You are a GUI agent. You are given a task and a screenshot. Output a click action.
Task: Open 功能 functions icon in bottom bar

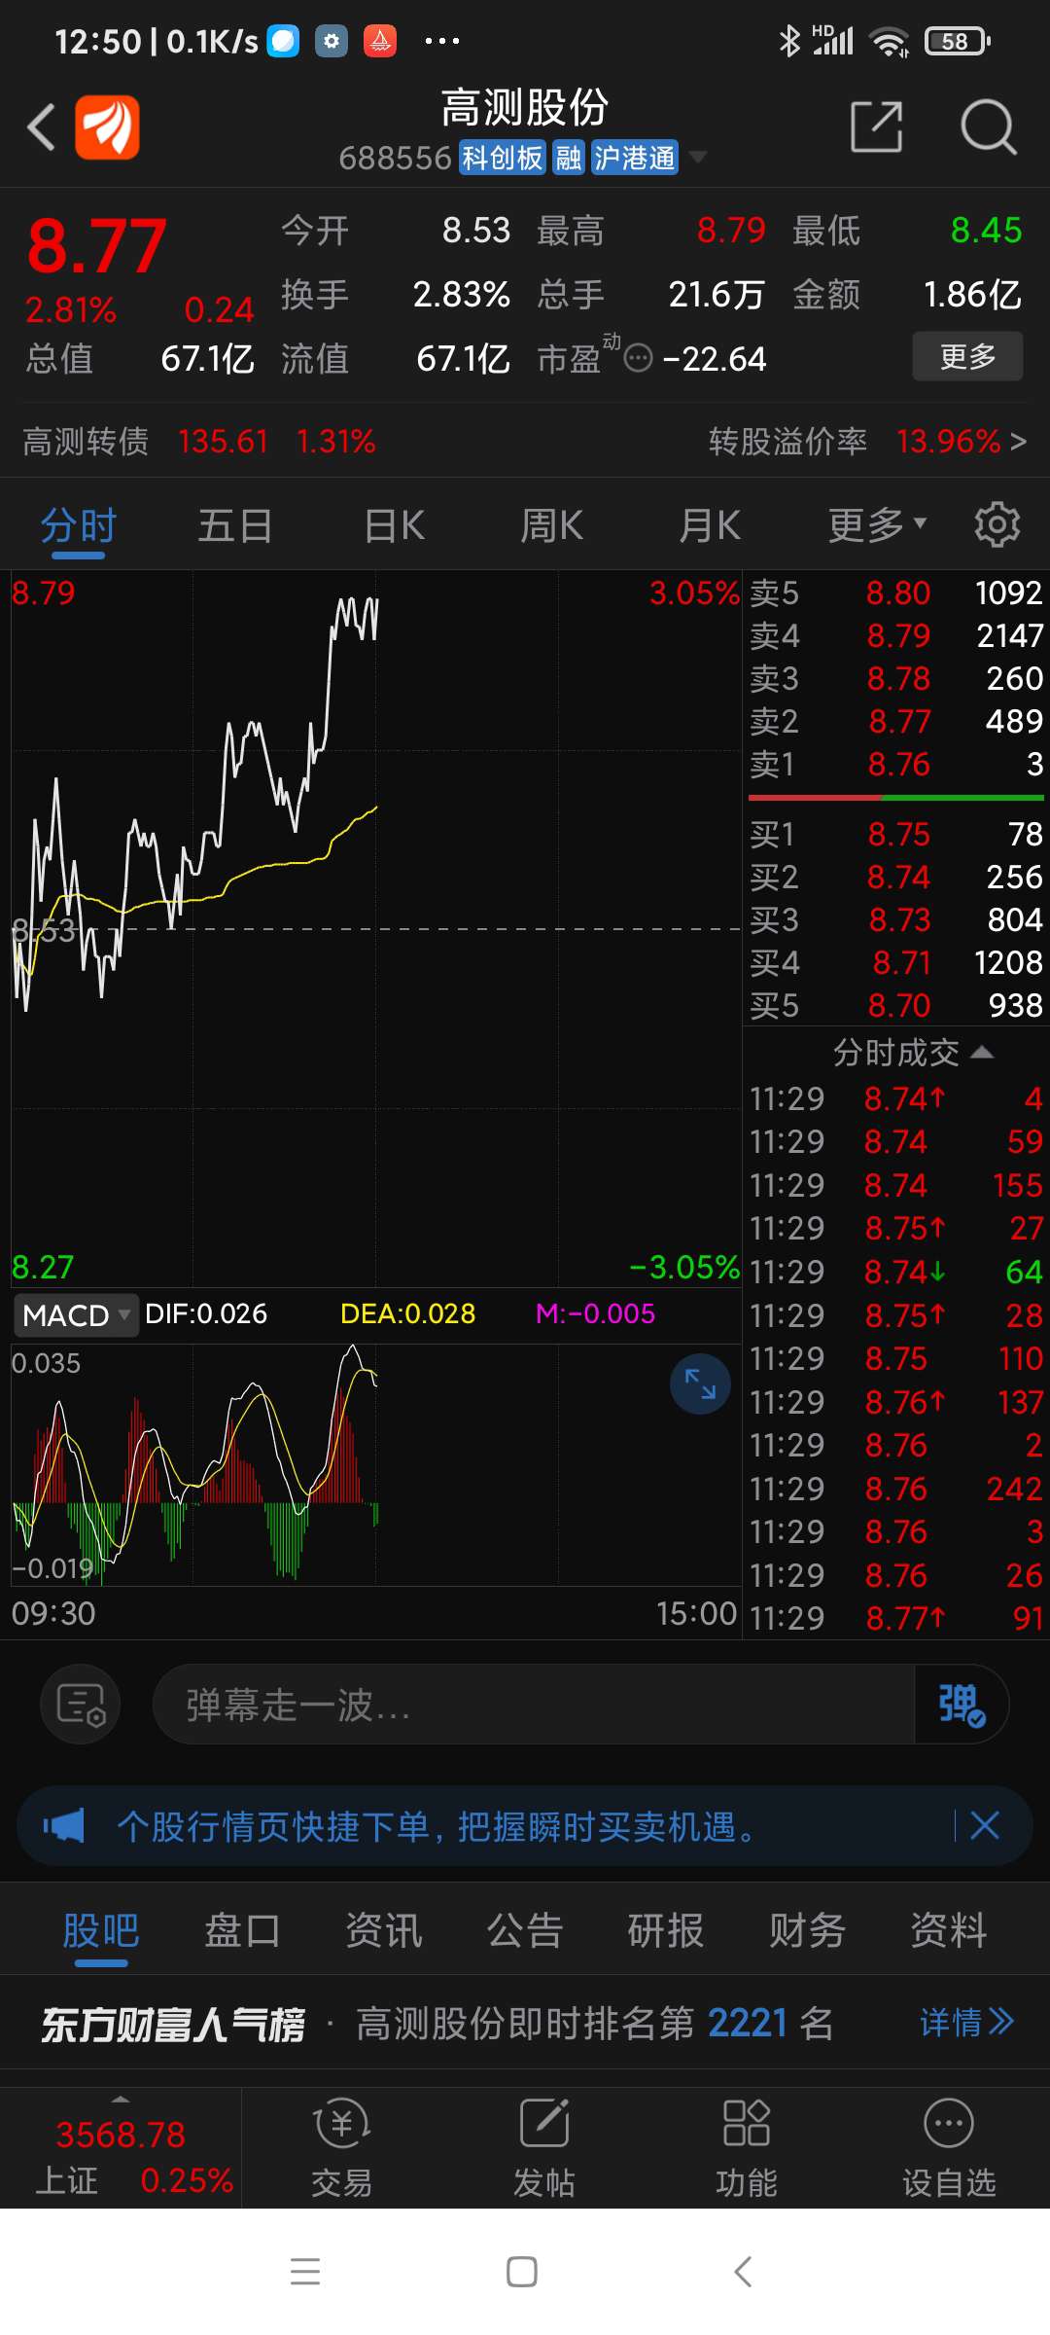point(747,2148)
